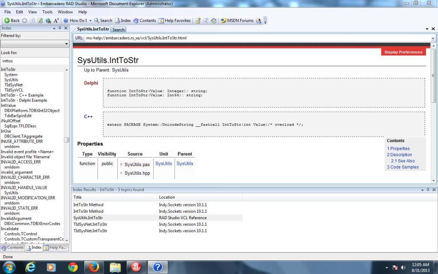Open the toolbar options overflow arrow
438x274 pixels.
pos(265,21)
